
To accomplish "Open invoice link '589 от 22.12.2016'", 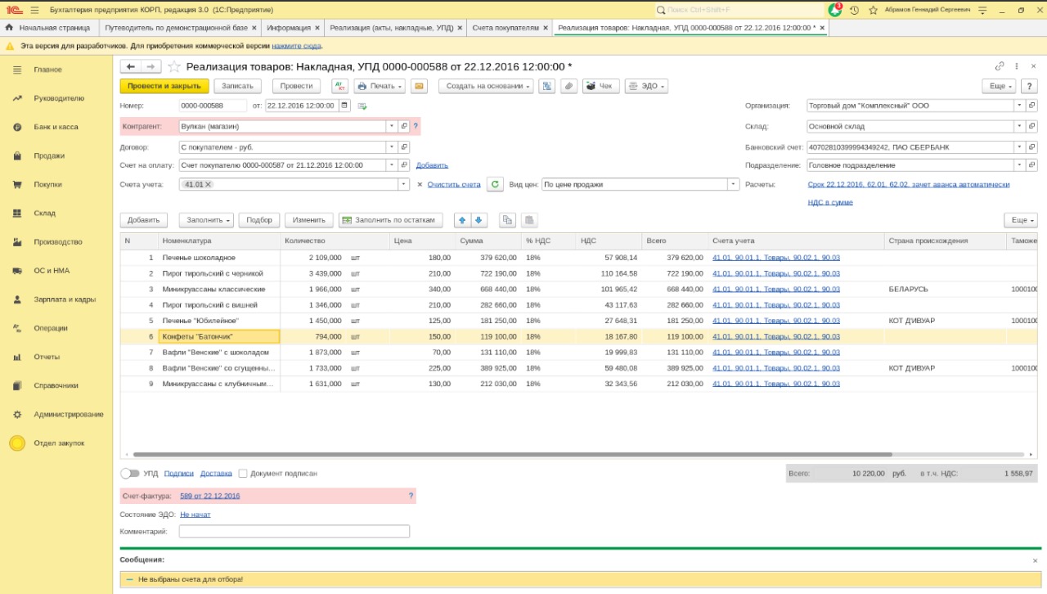I will coord(209,496).
